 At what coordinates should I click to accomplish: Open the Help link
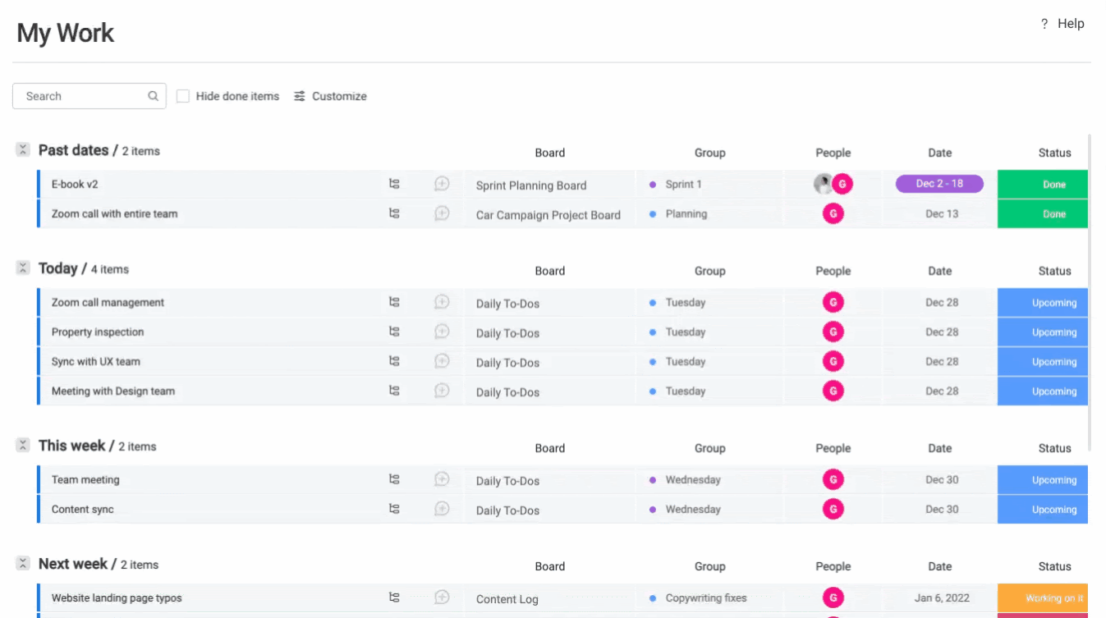point(1062,24)
